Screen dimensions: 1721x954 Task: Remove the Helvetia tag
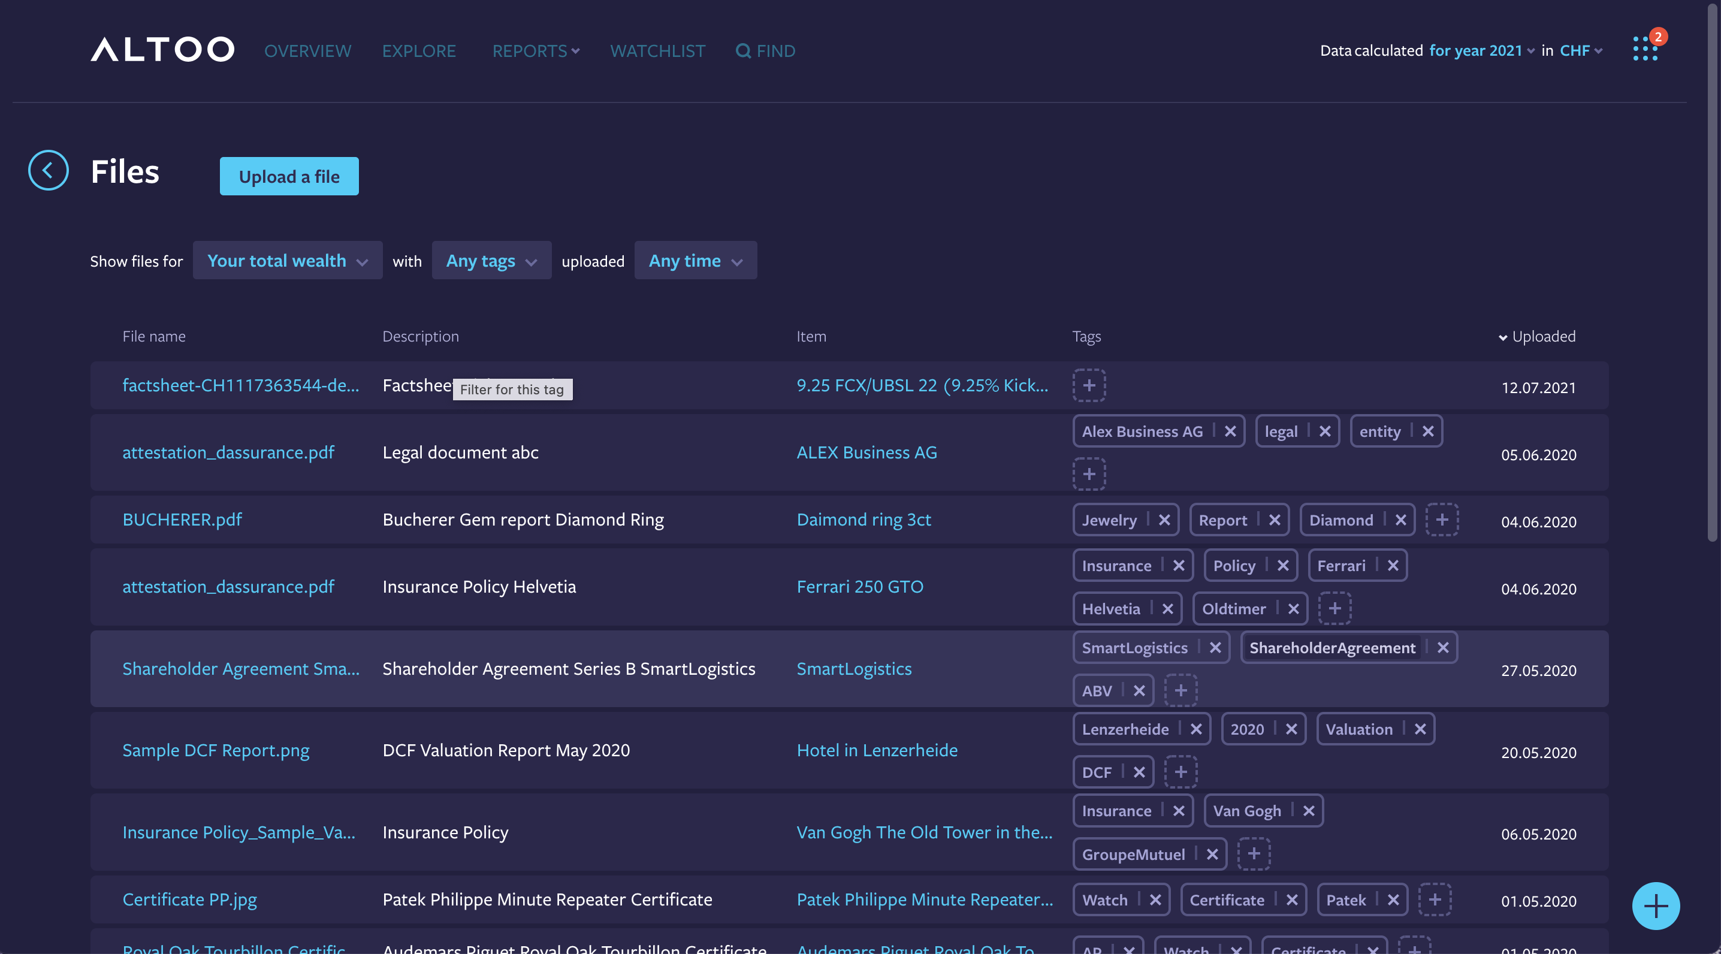[1167, 609]
